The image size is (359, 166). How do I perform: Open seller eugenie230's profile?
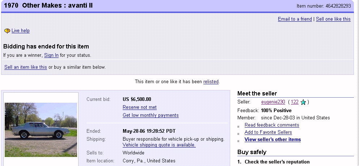(x=273, y=102)
